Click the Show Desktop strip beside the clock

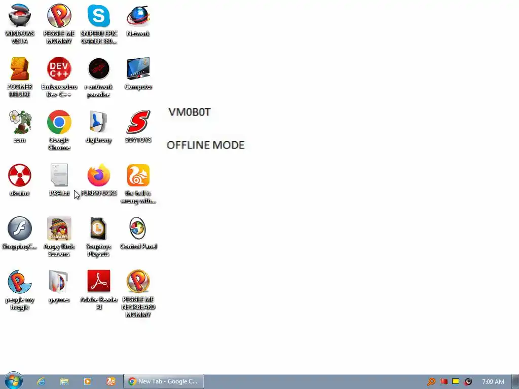click(x=515, y=381)
